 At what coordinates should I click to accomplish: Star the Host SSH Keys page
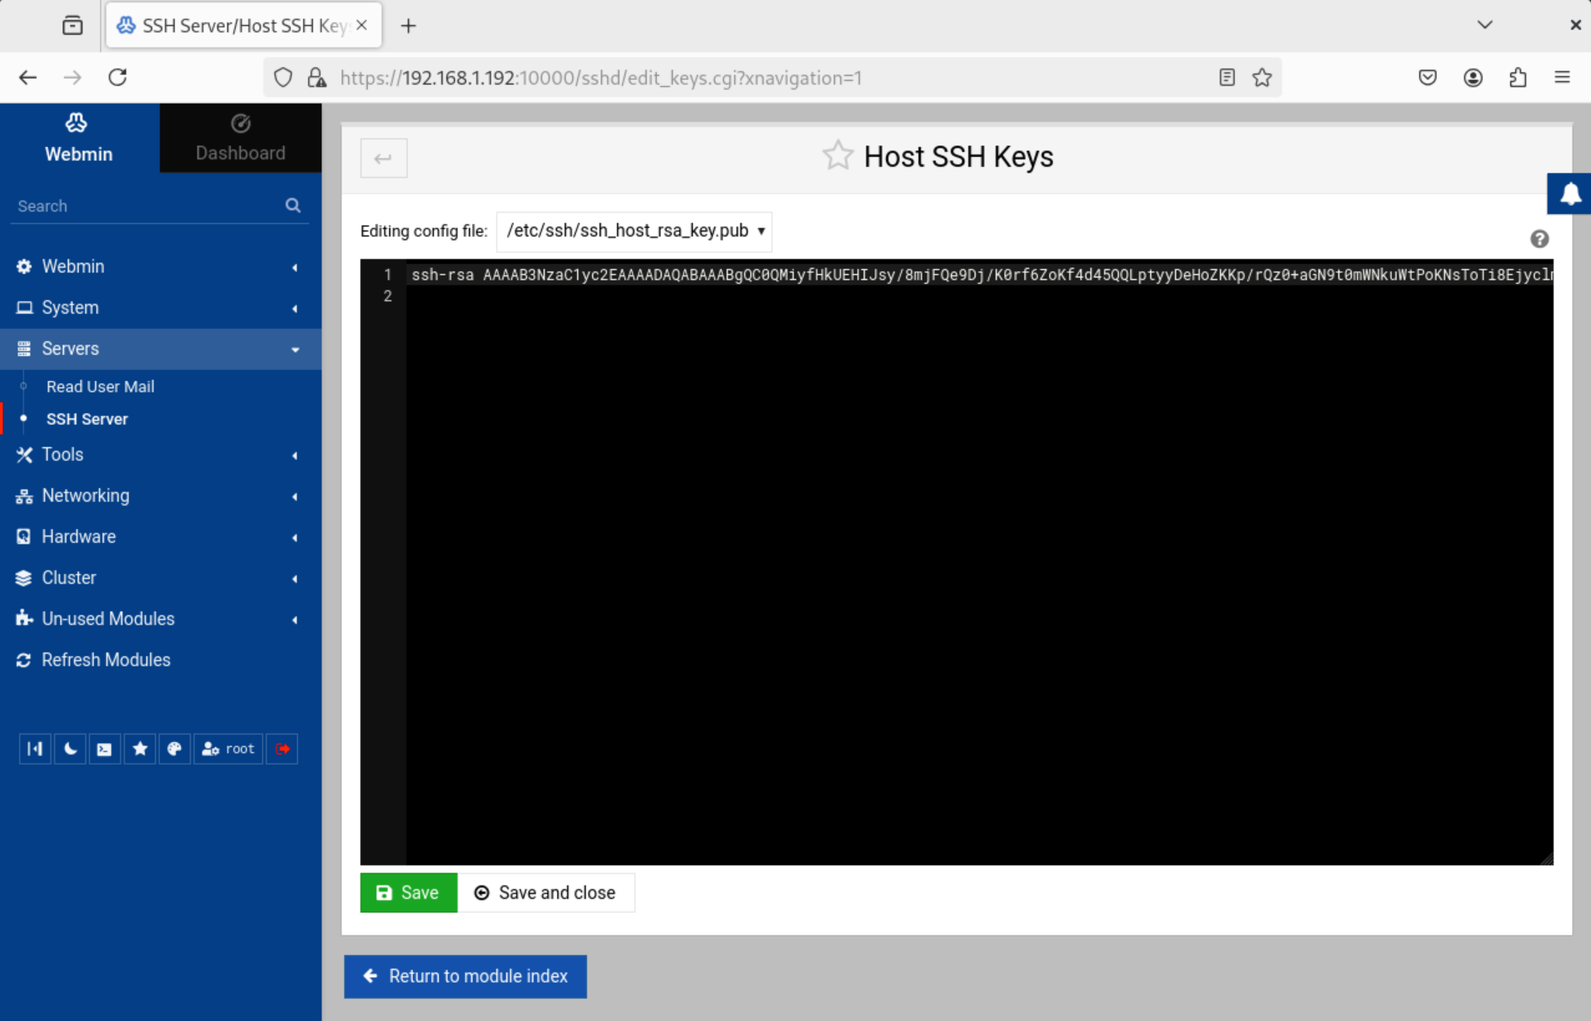[x=838, y=154]
